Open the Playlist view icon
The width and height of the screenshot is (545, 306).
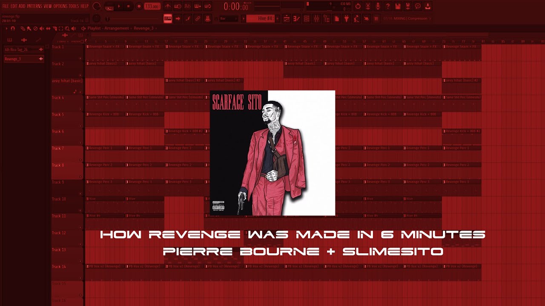287,19
